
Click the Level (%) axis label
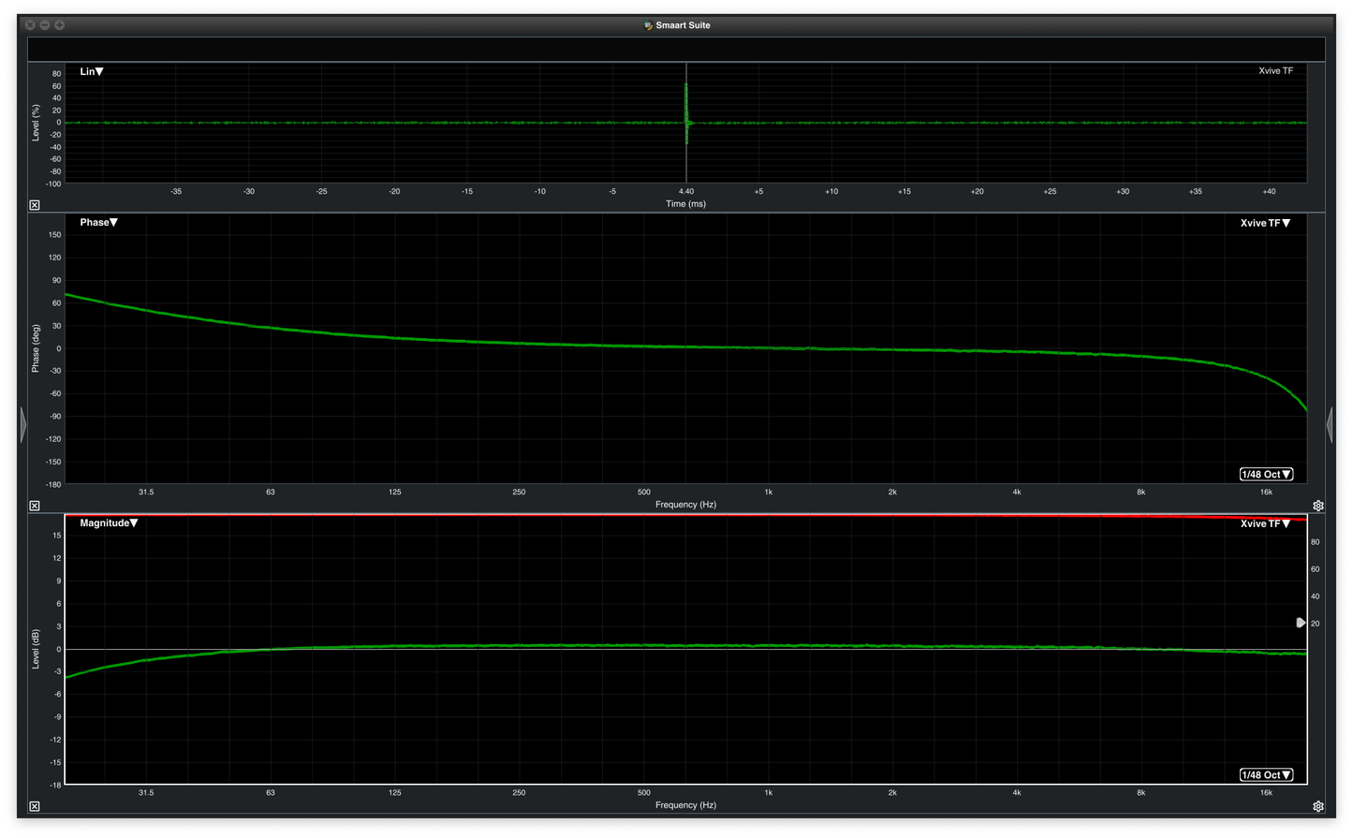[x=36, y=123]
